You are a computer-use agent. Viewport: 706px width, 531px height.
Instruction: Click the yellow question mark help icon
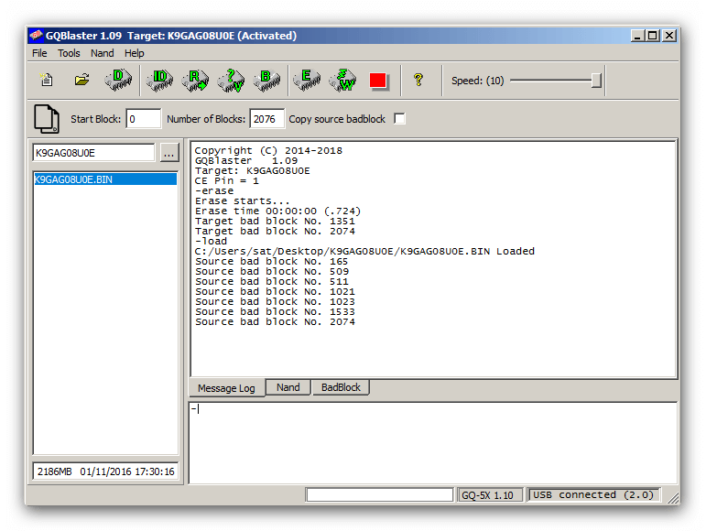[x=418, y=81]
